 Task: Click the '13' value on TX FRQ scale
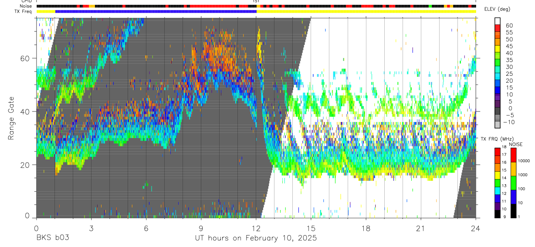click(x=505, y=186)
